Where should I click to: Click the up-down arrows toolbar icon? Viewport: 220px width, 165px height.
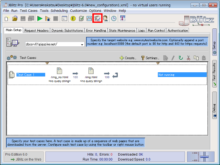click(123, 18)
